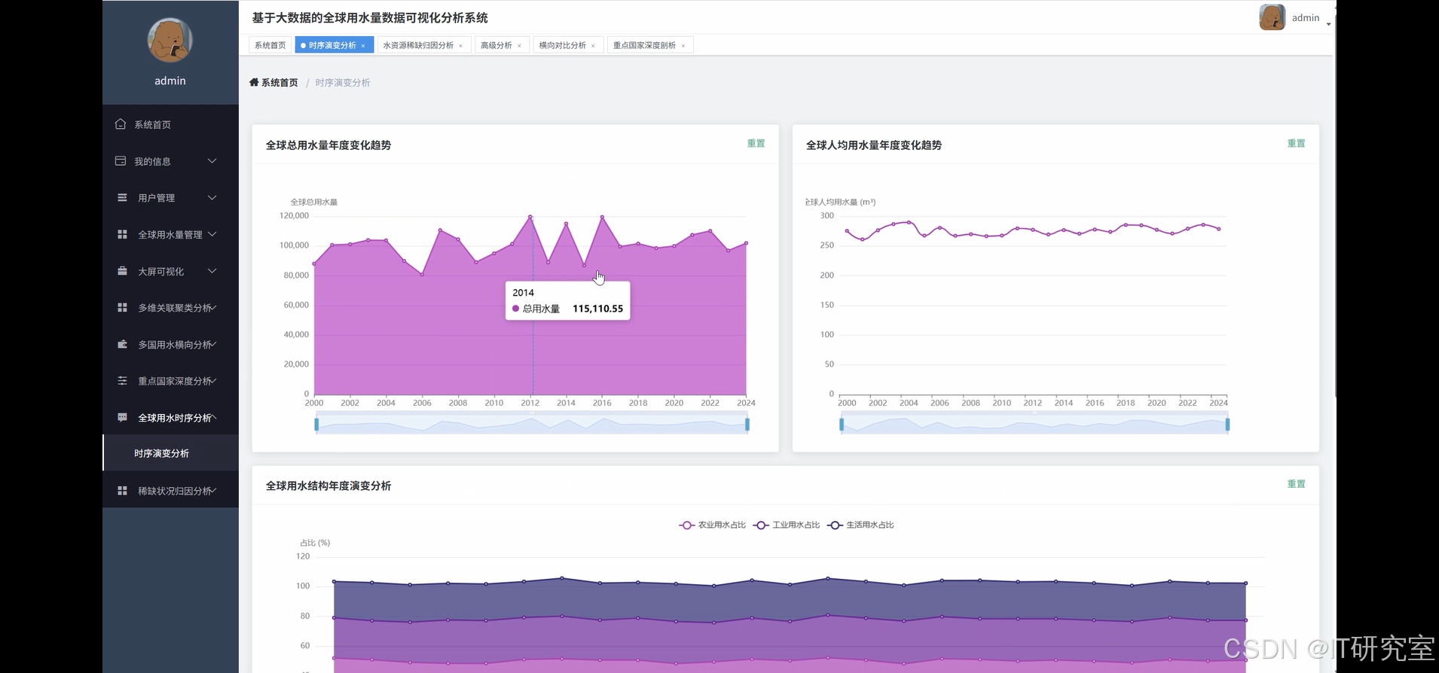Click the 用户管理 list icon
The image size is (1439, 673).
[x=122, y=197]
